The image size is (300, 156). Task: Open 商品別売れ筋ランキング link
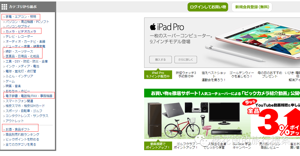pos(22,135)
